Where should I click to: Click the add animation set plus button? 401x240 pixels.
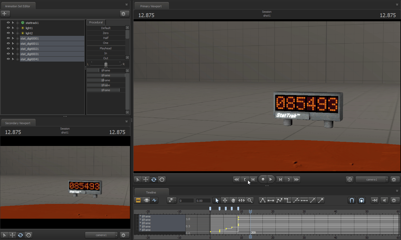point(5,14)
